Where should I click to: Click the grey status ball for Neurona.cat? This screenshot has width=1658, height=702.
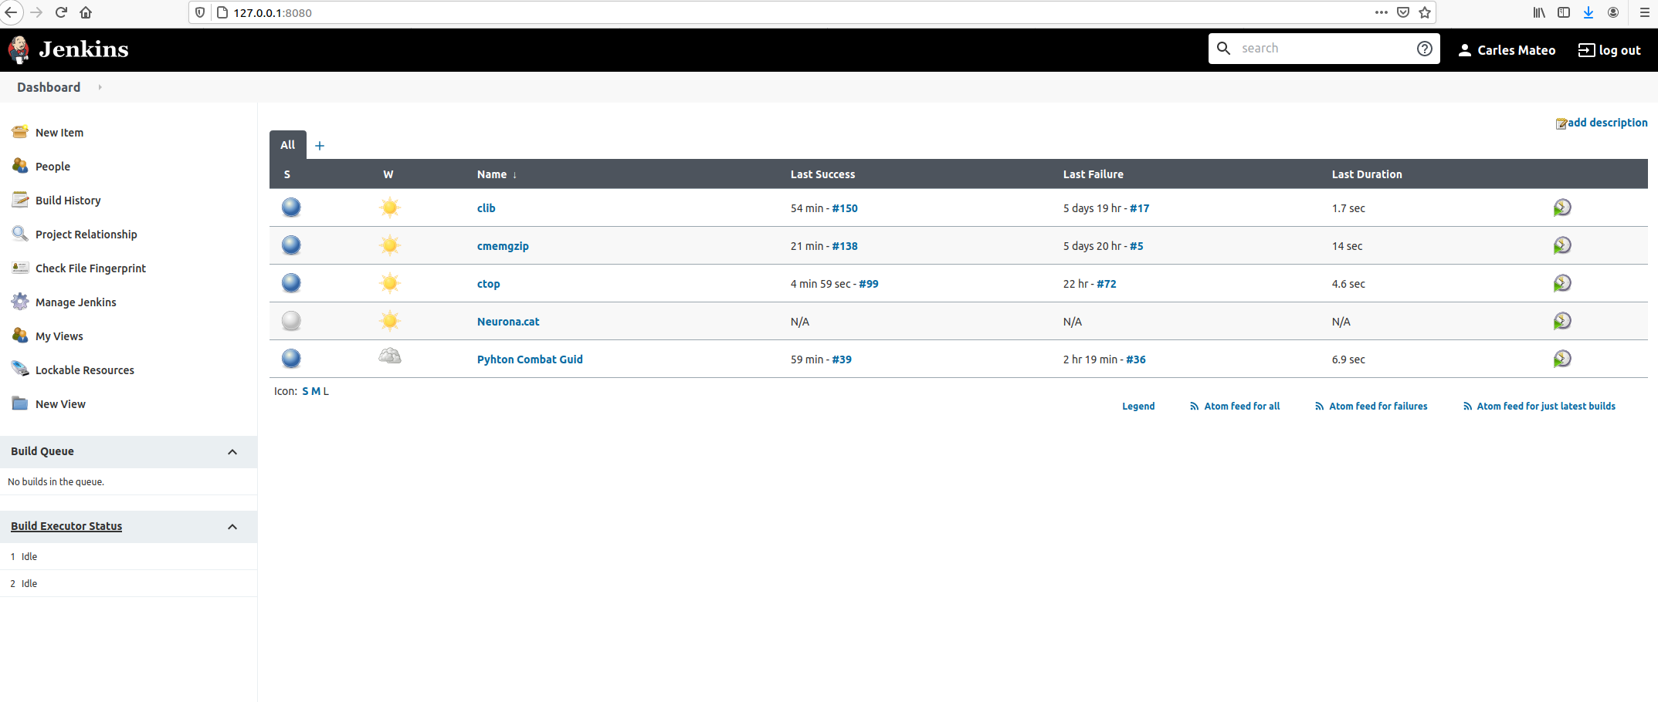291,321
